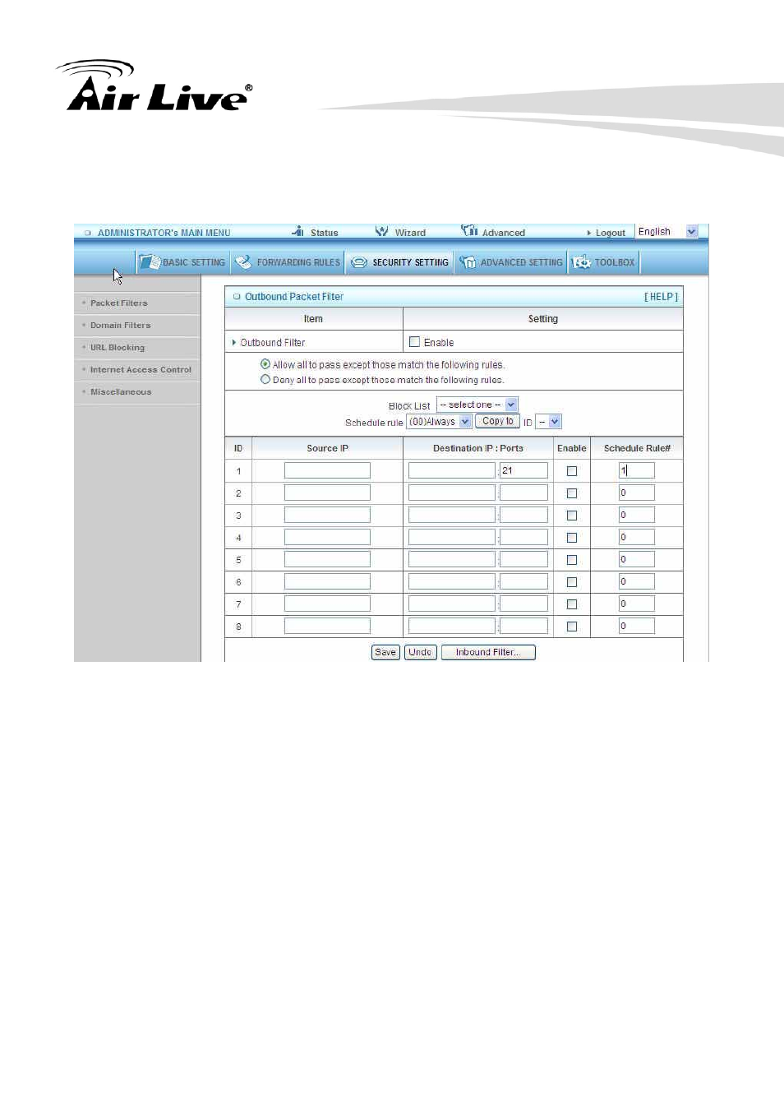Screen dimensions: 784x1110
Task: Click the Inbound Filter... button
Action: tap(488, 652)
